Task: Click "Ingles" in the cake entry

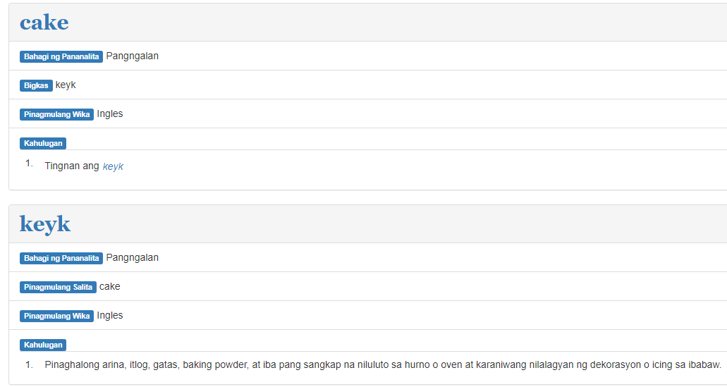Action: (110, 114)
